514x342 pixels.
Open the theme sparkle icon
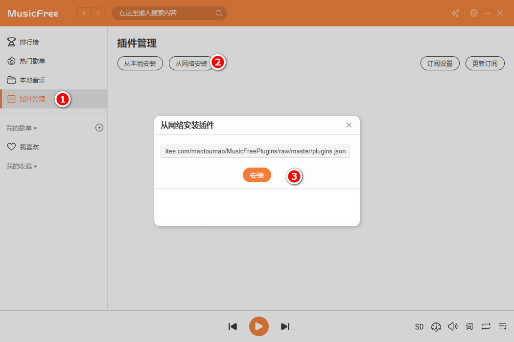click(455, 13)
